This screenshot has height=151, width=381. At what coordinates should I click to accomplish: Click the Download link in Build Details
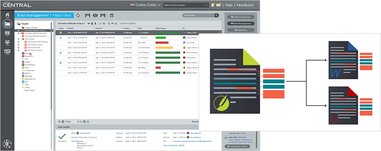[x=173, y=145]
